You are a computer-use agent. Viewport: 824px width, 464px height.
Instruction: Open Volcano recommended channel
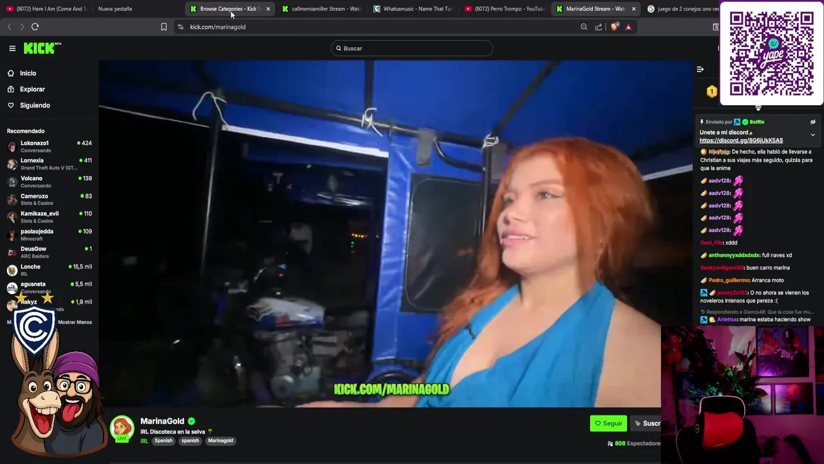point(49,182)
